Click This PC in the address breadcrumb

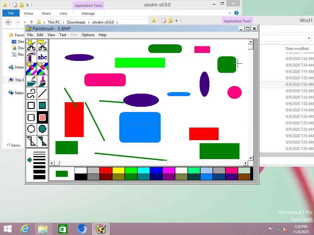54,22
